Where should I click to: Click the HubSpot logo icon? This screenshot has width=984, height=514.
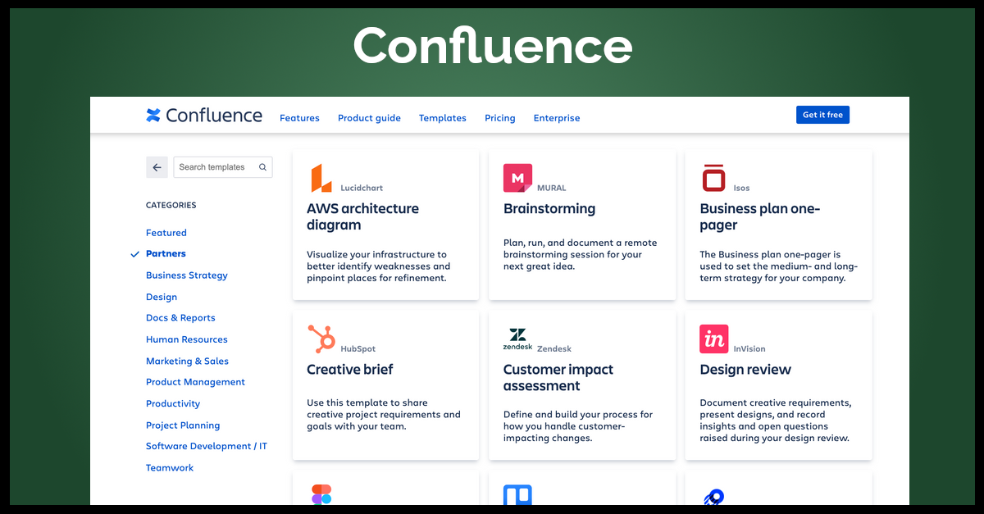[x=321, y=339]
